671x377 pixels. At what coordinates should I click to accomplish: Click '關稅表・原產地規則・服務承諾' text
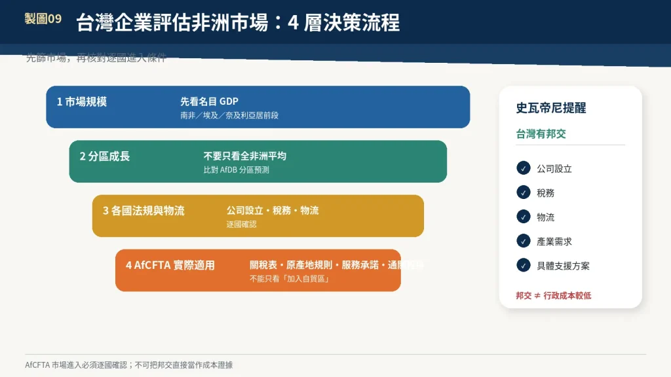click(x=314, y=265)
